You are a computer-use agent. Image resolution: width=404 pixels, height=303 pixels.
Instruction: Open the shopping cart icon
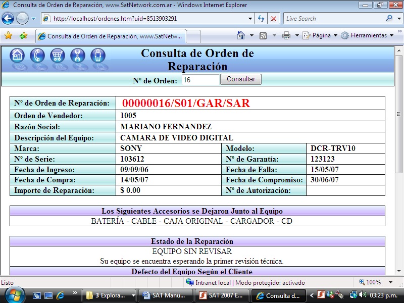(58, 55)
